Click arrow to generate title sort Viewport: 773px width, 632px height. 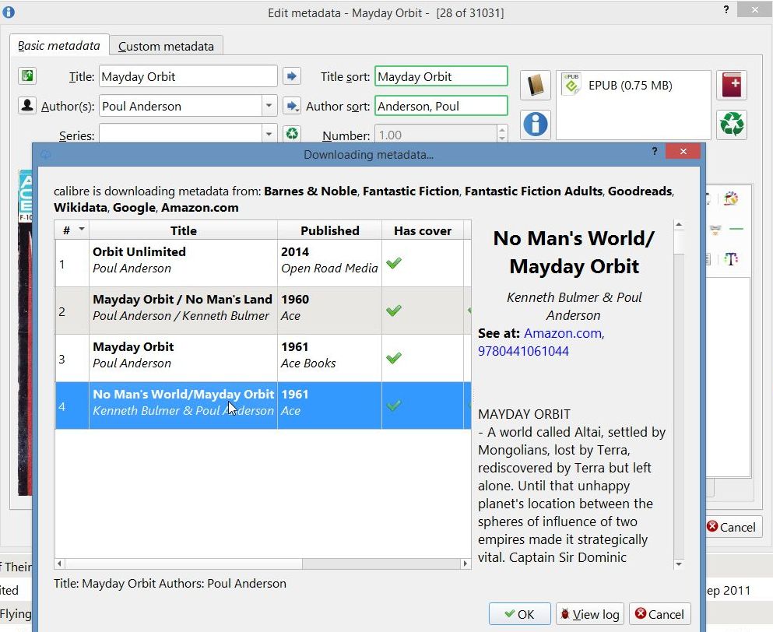point(292,76)
